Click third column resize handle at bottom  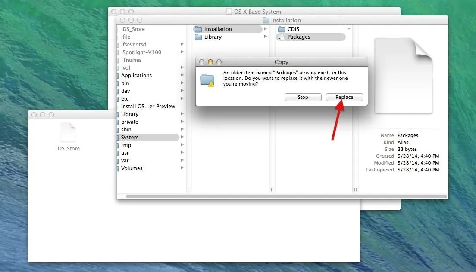[355, 189]
